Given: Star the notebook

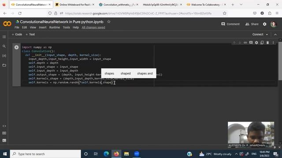Looking at the screenshot, I should point(109,22).
